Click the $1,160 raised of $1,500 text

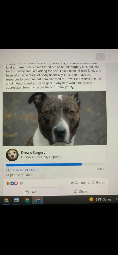[x=22, y=170]
